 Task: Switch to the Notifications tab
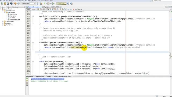pyautogui.click(x=30, y=76)
